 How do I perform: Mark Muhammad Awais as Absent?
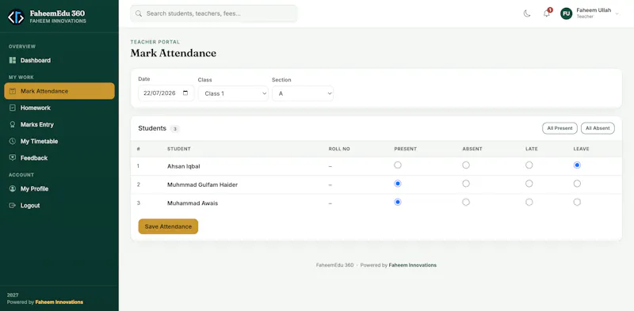(x=466, y=203)
